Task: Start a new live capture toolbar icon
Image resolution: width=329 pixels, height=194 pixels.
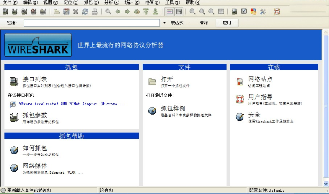Action: [24, 11]
